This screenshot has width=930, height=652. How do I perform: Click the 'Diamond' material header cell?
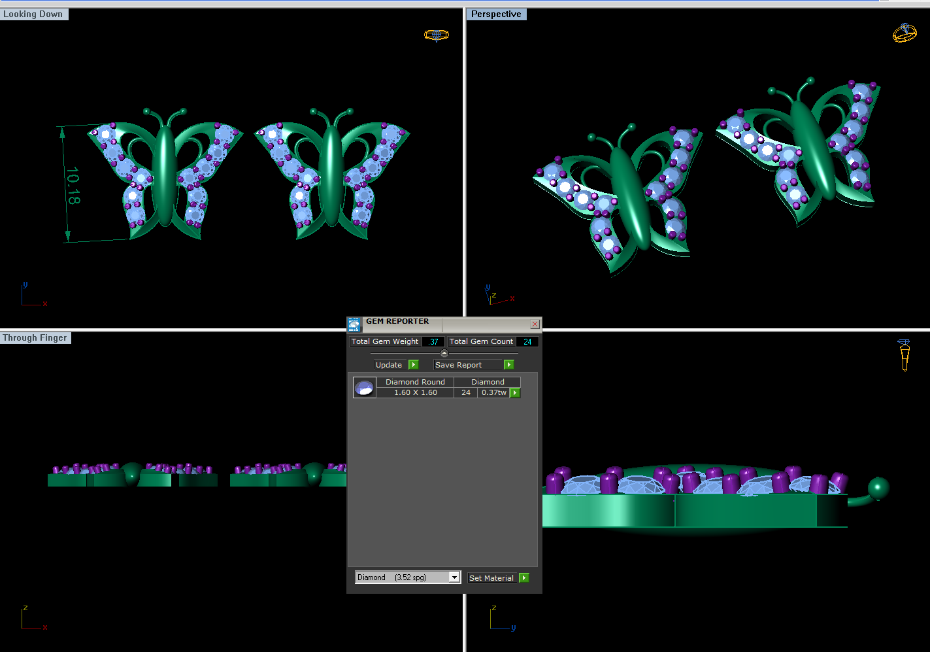[488, 382]
